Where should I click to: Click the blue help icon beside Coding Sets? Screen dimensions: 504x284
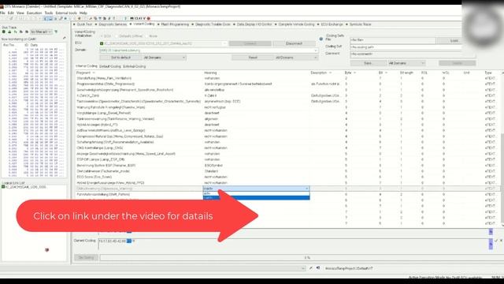click(321, 39)
